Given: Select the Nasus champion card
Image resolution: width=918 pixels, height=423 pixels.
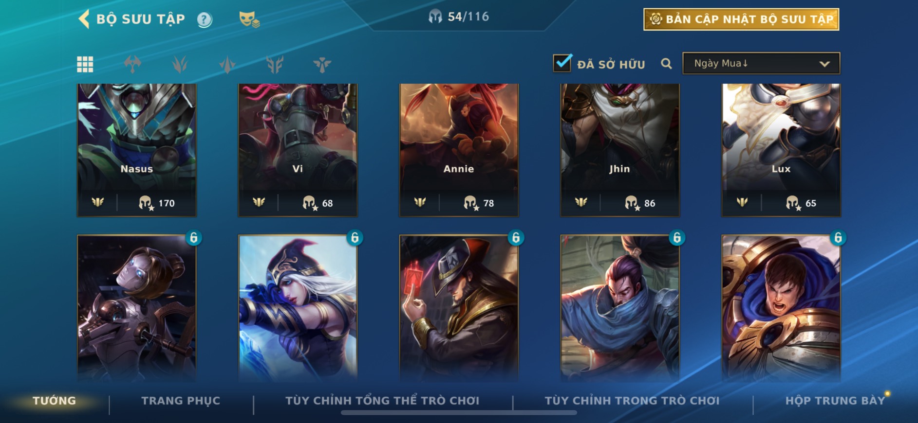Looking at the screenshot, I should (137, 150).
